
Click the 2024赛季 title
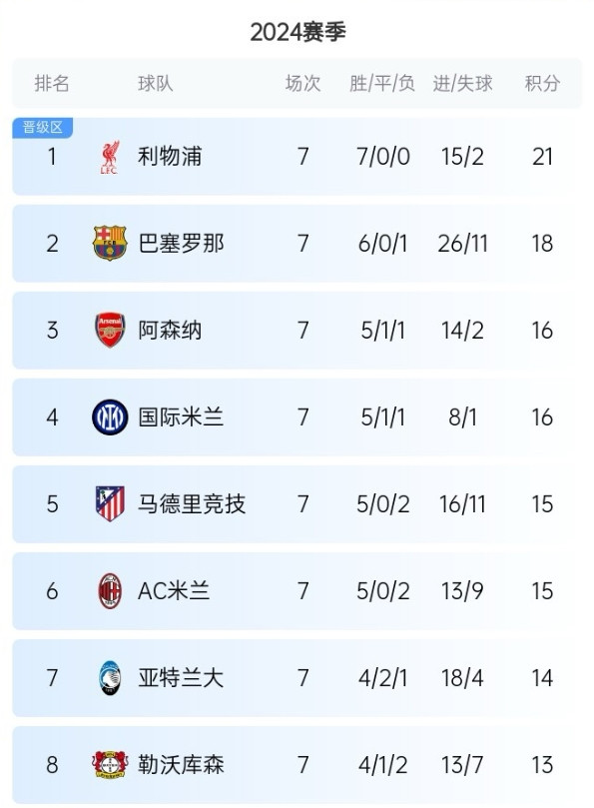(297, 33)
